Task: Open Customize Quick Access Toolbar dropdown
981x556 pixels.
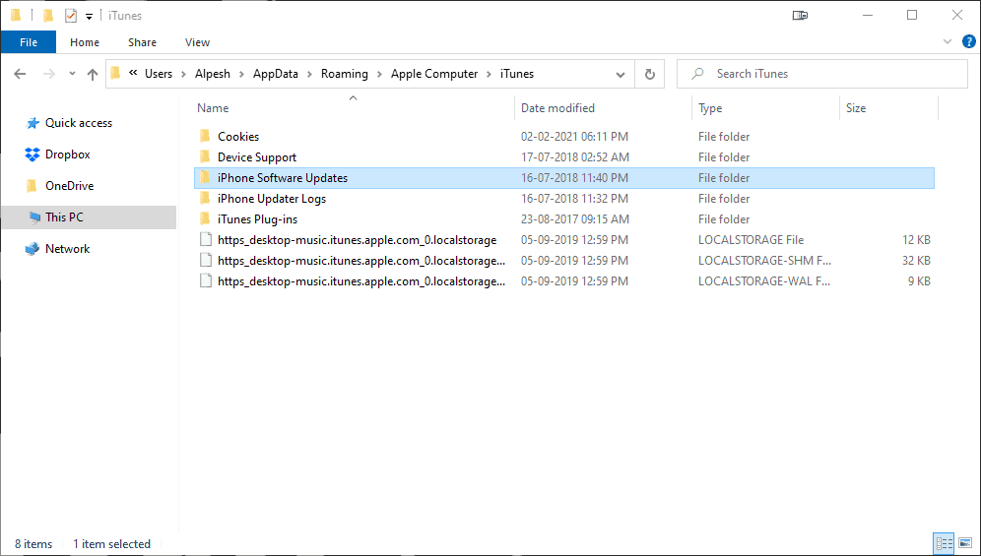Action: (89, 17)
